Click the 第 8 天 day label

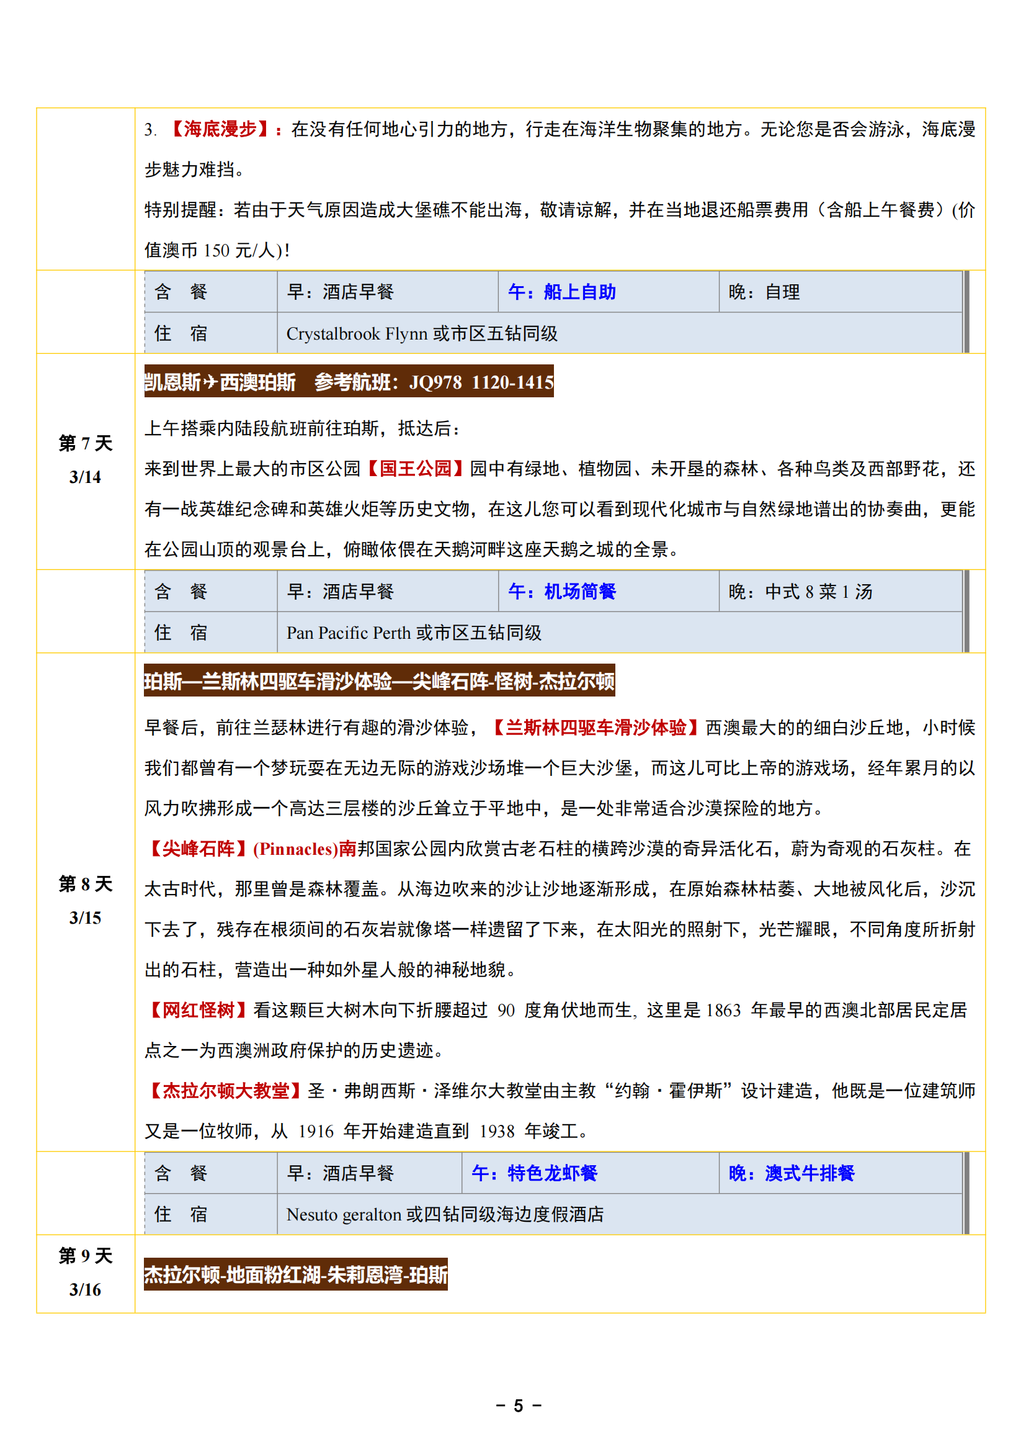tap(85, 884)
